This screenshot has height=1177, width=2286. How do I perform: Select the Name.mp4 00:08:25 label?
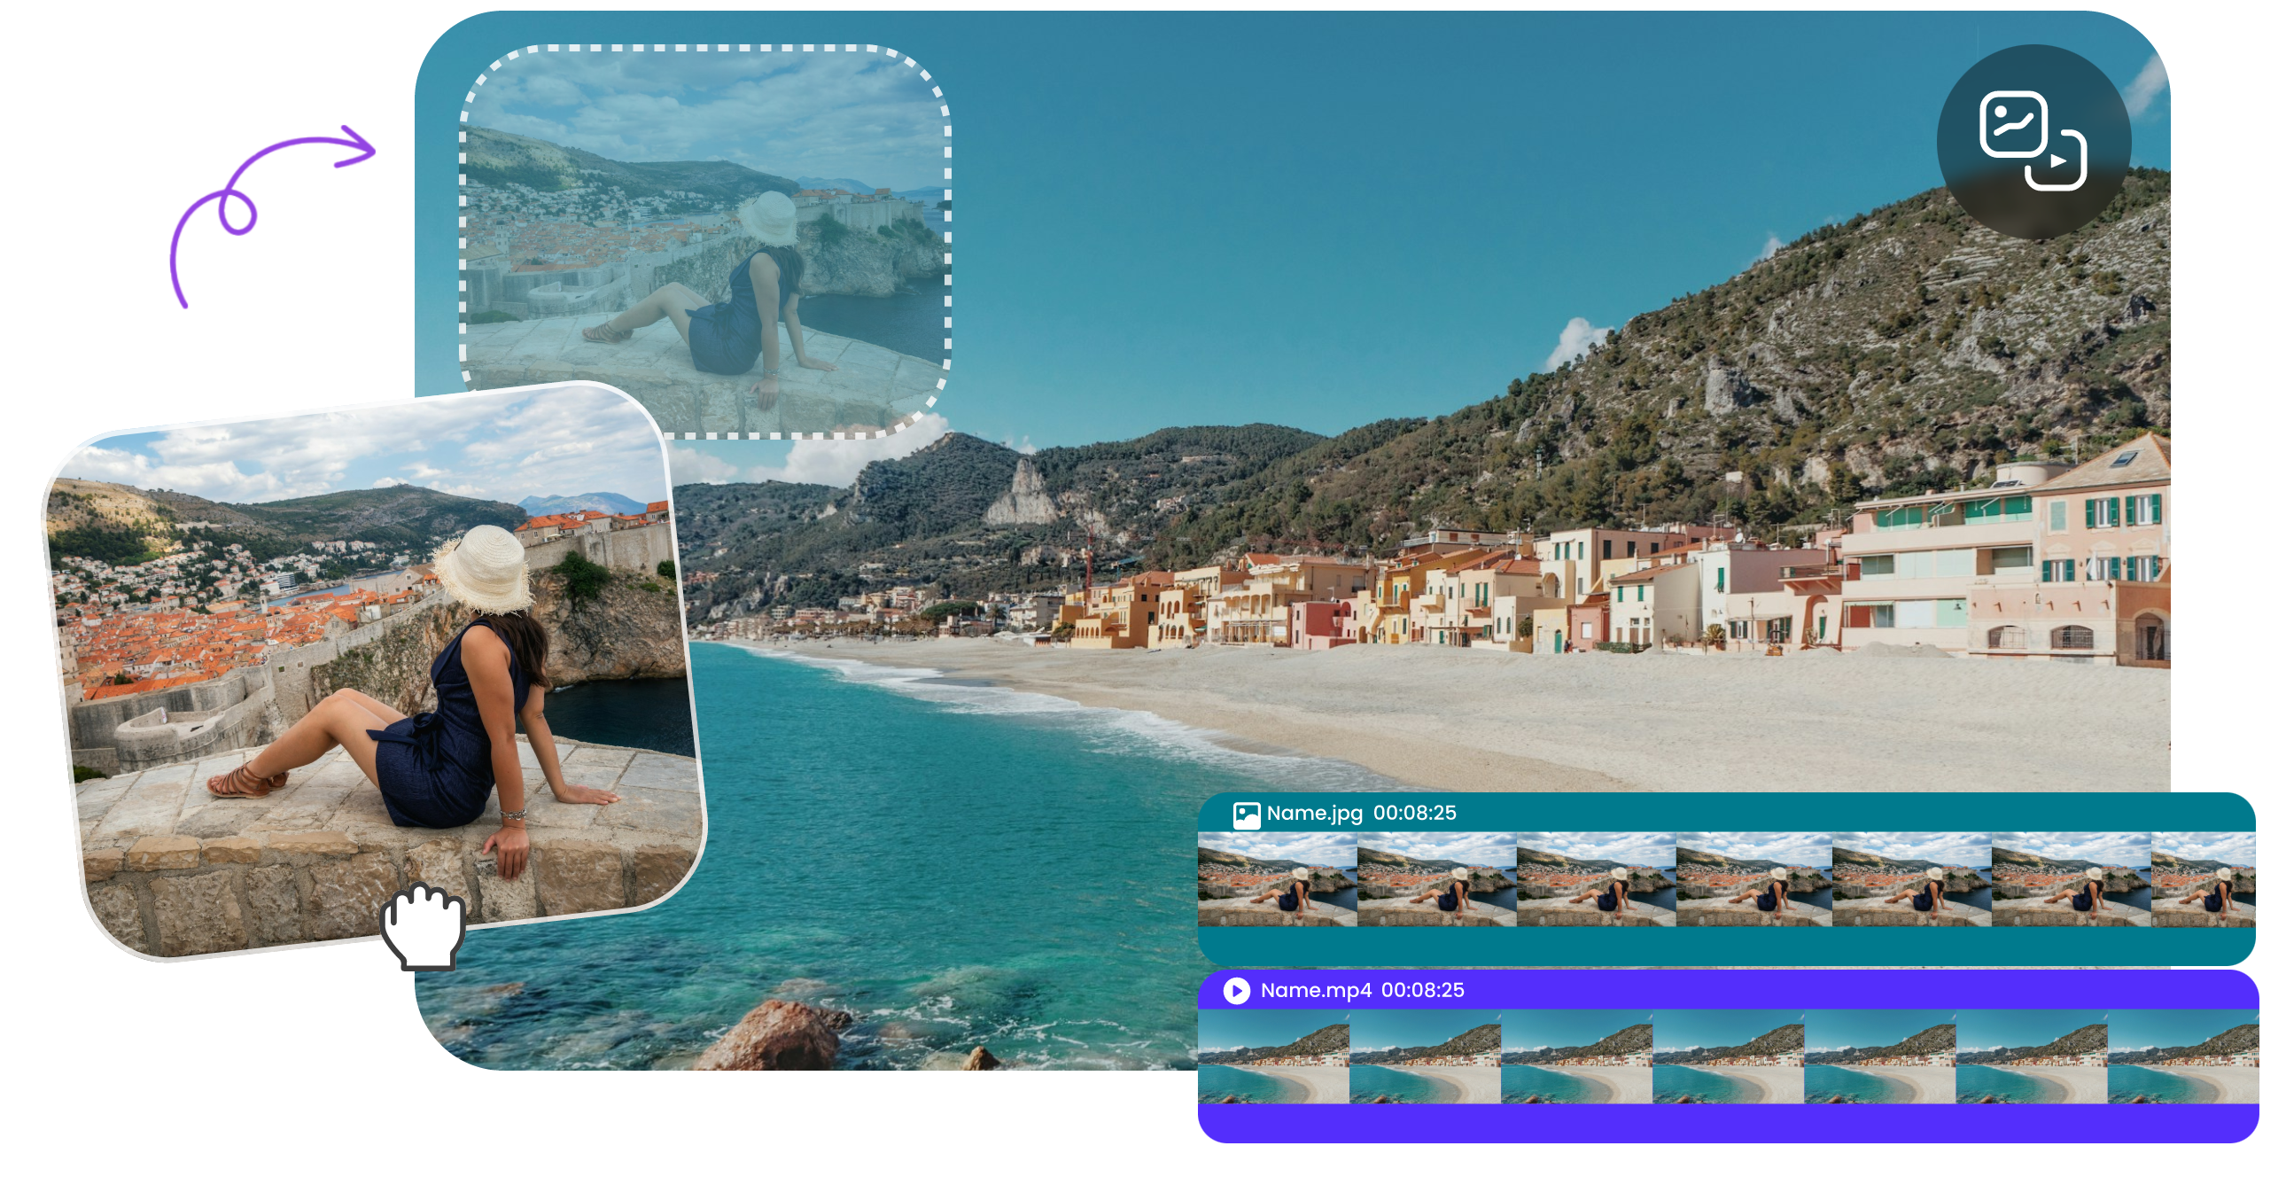1361,990
